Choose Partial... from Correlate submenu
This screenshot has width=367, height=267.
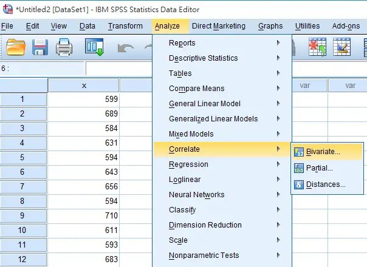coord(328,168)
